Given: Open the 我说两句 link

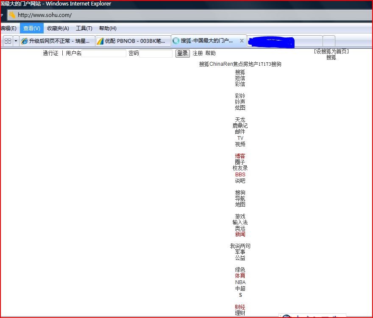Looking at the screenshot, I should click(x=240, y=246).
